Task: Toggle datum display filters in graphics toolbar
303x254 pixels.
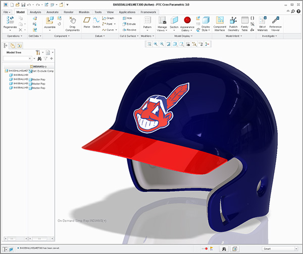Action: click(194, 44)
